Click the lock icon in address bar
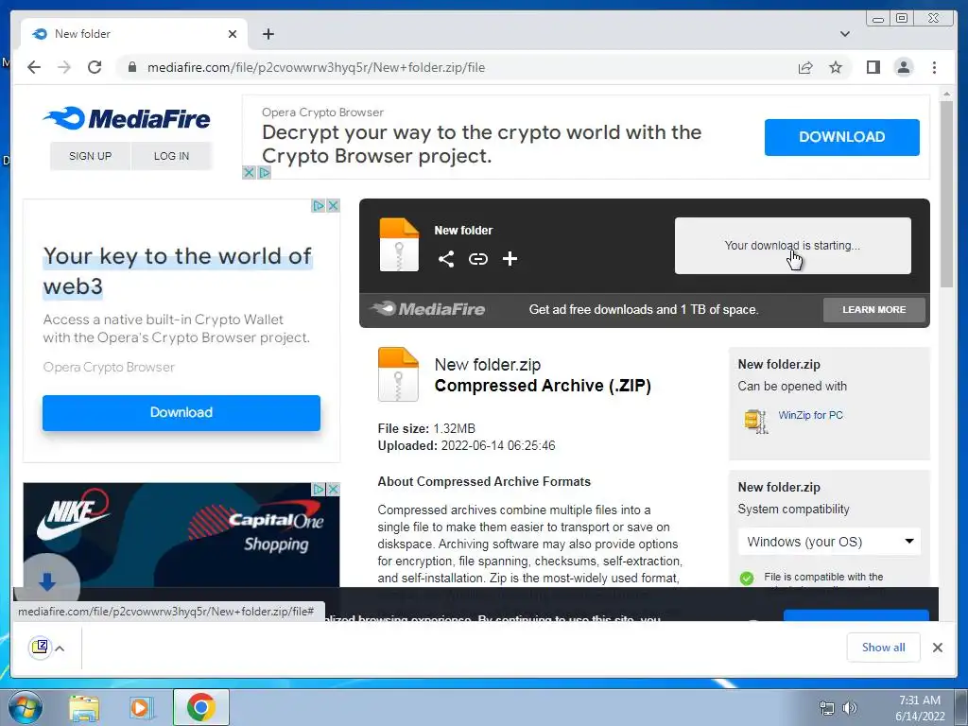The height and width of the screenshot is (726, 968). point(131,67)
